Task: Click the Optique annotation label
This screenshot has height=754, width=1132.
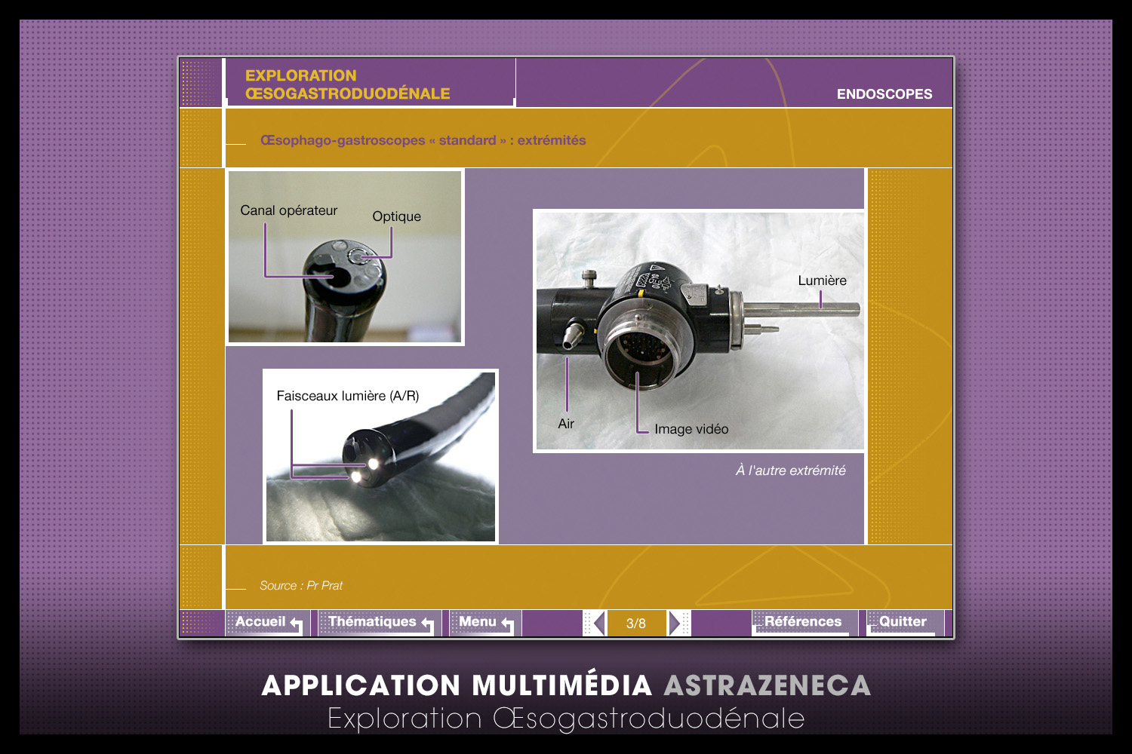Action: (396, 217)
